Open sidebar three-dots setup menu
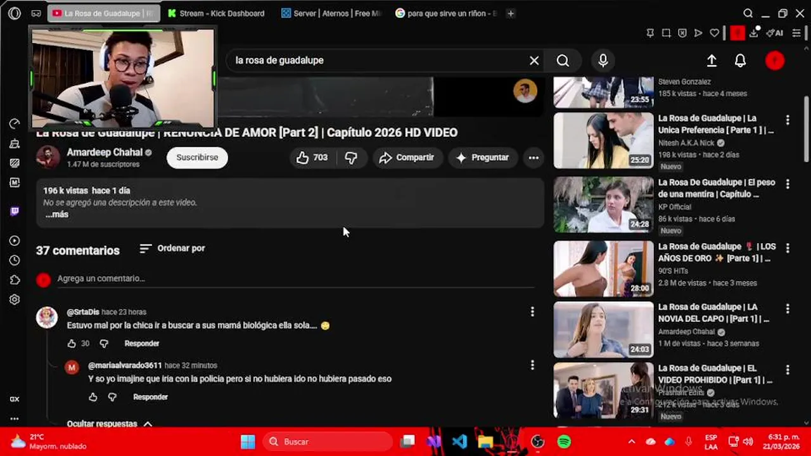This screenshot has width=811, height=456. click(15, 419)
